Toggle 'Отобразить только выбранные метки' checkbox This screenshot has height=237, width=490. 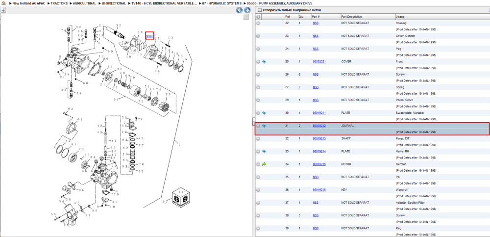[259, 10]
